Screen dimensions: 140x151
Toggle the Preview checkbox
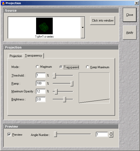[9, 134]
